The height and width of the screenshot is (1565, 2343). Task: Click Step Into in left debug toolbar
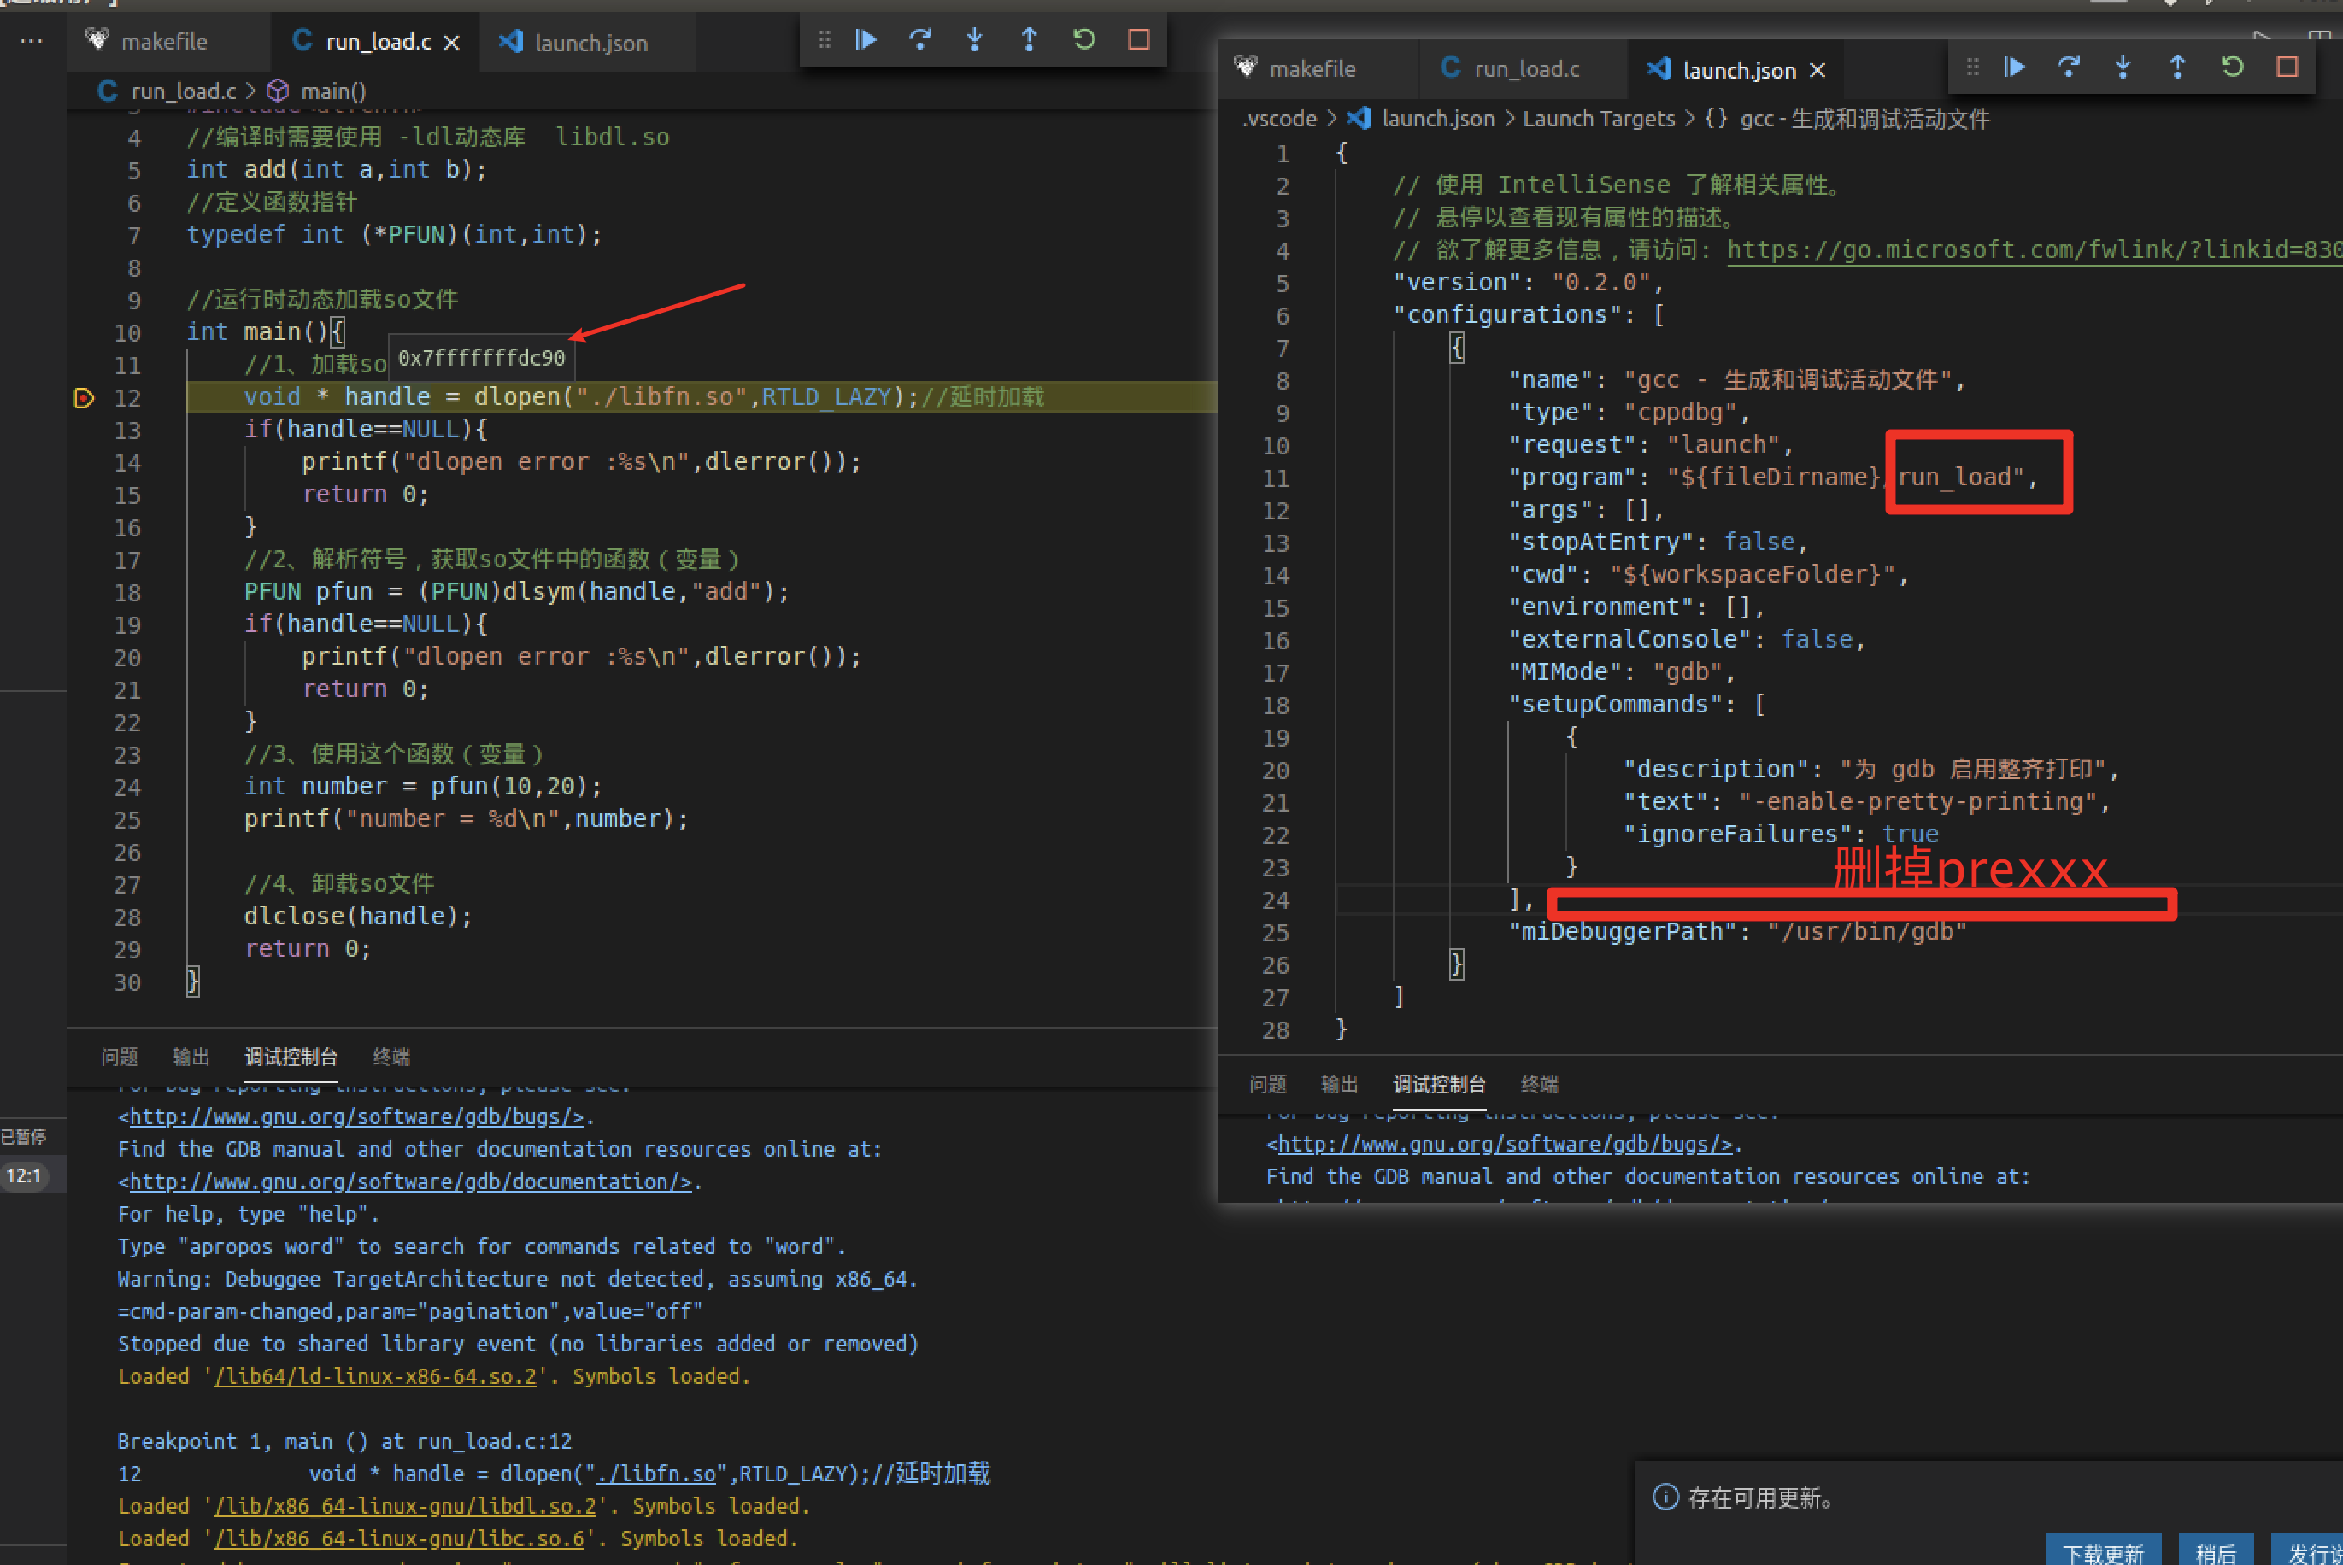click(974, 40)
